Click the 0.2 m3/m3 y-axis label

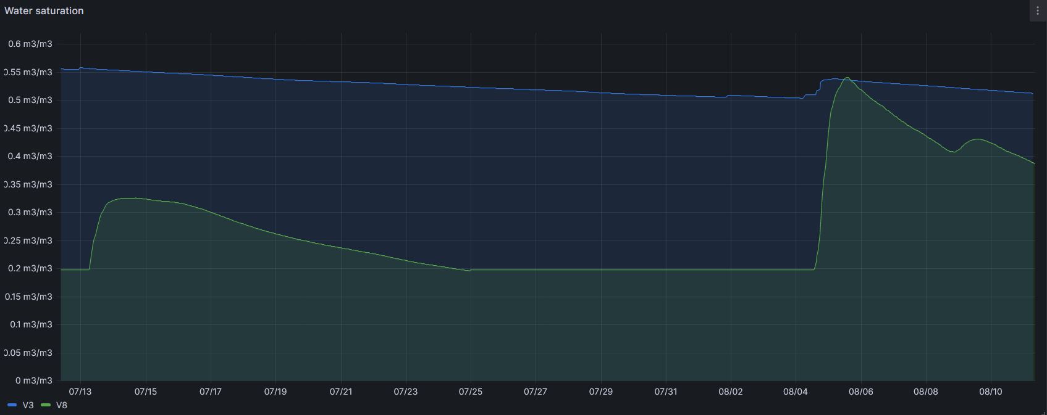click(30, 268)
